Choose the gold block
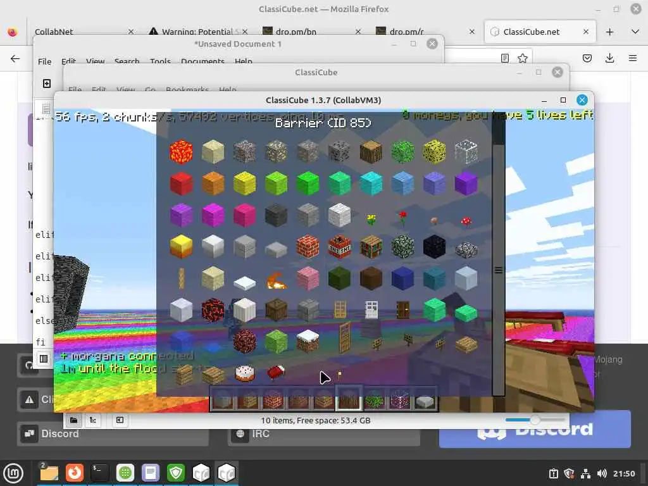Screen dimensions: 648x486 (x=181, y=247)
